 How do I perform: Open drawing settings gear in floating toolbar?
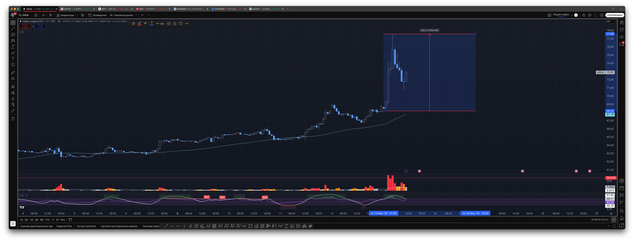[169, 23]
